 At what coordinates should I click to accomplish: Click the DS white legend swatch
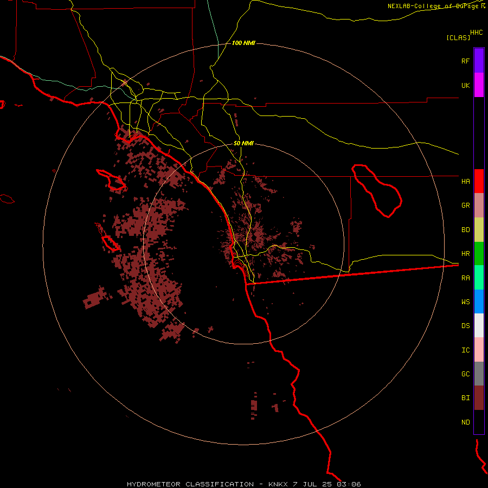(479, 325)
